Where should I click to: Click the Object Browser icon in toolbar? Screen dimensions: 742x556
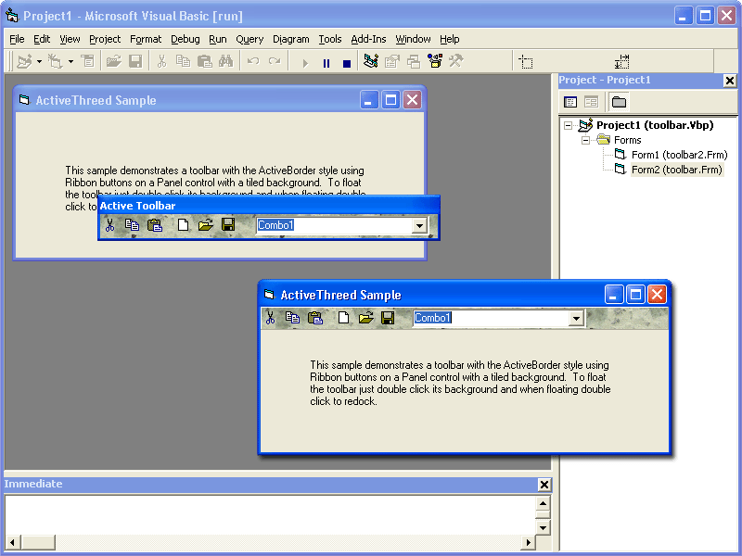coord(435,61)
